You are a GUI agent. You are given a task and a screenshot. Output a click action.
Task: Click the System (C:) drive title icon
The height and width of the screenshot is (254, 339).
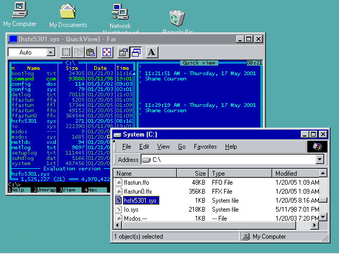tap(117, 135)
